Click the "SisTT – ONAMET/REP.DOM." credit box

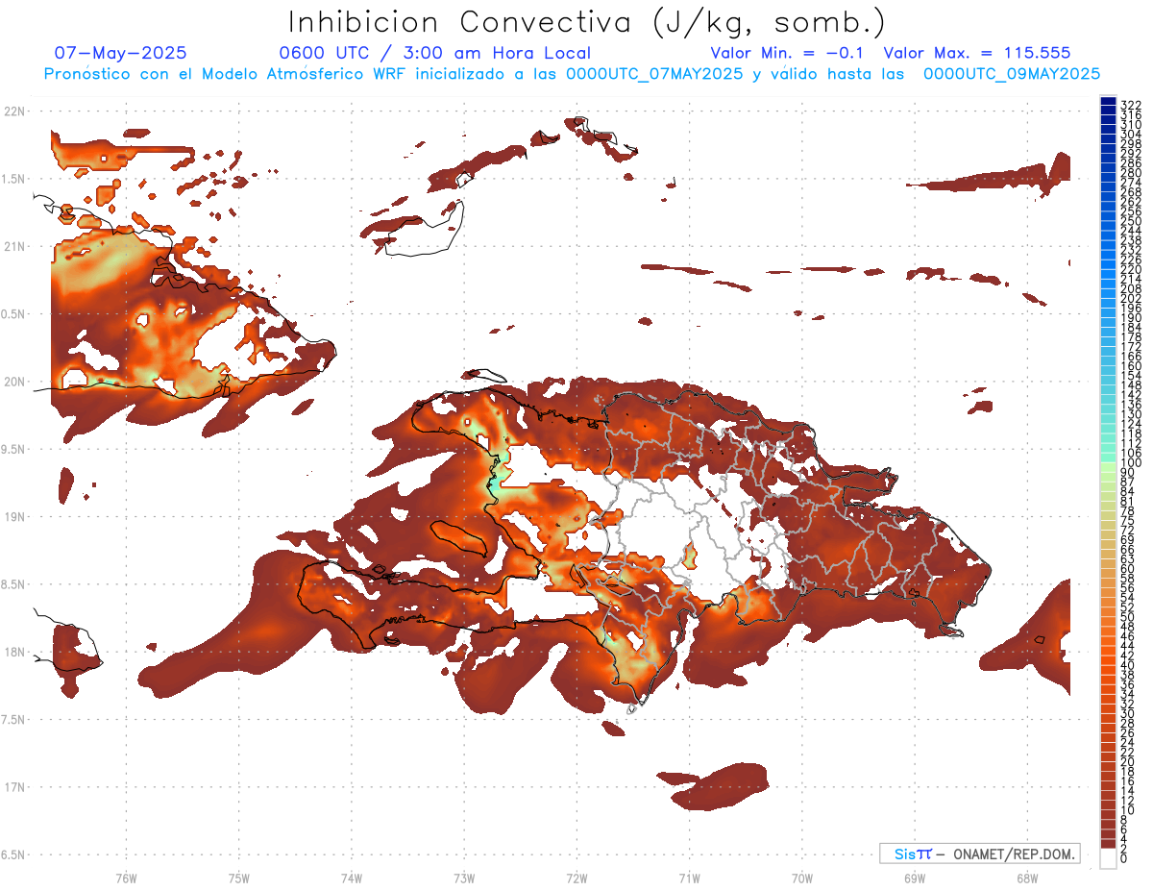[979, 854]
